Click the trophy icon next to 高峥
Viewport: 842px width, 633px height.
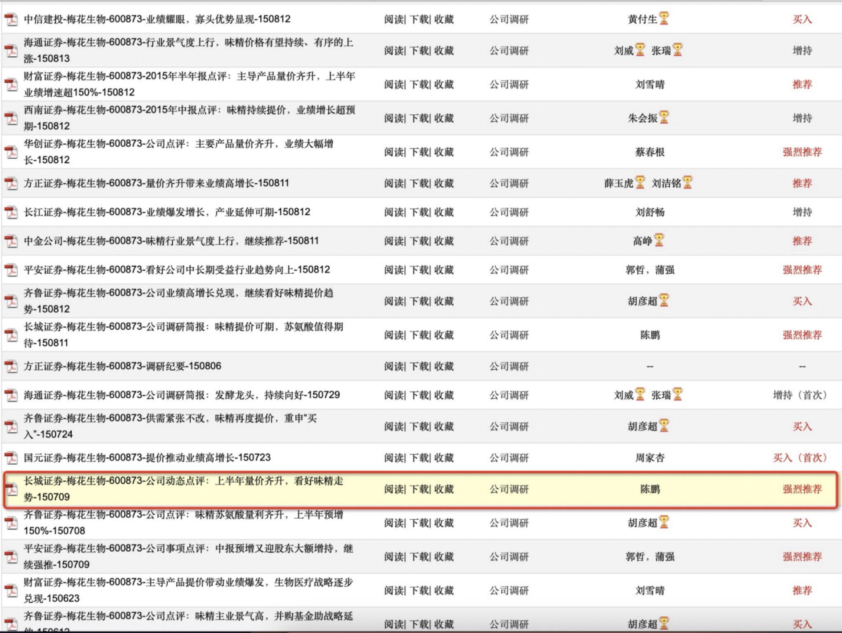(659, 240)
